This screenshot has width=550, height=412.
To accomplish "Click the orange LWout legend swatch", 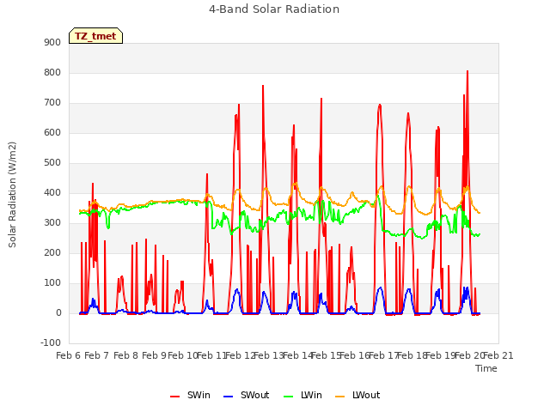I will point(340,397).
